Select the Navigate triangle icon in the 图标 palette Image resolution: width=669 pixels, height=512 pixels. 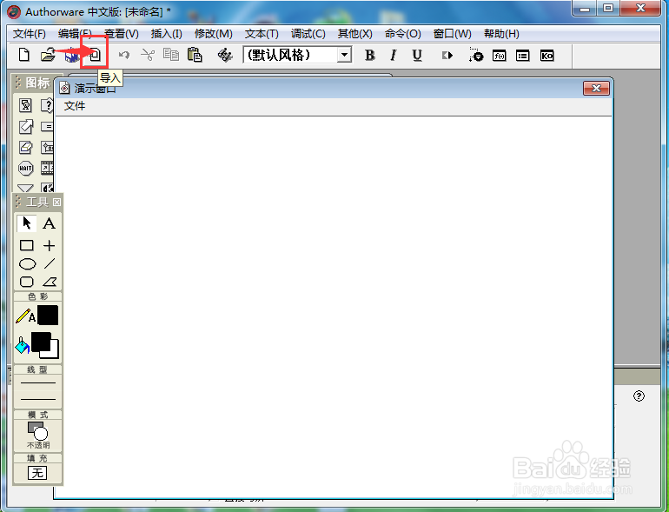pyautogui.click(x=25, y=189)
